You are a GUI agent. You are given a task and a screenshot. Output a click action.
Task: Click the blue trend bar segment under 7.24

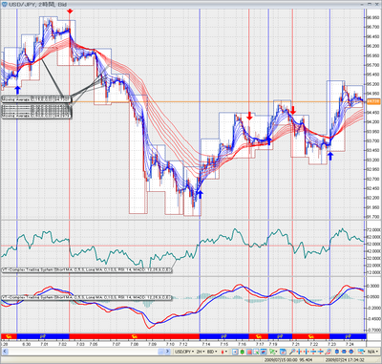tap(348, 336)
